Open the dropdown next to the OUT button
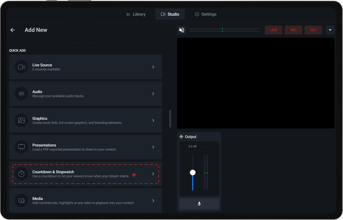The width and height of the screenshot is (343, 220). point(330,30)
